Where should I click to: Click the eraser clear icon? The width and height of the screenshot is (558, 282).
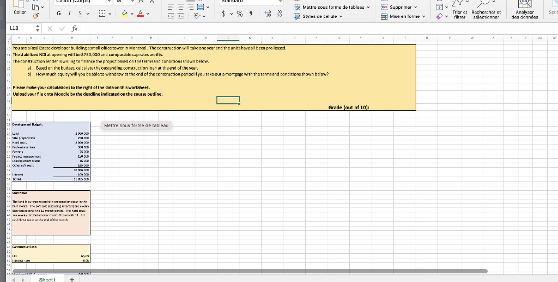coord(440,16)
